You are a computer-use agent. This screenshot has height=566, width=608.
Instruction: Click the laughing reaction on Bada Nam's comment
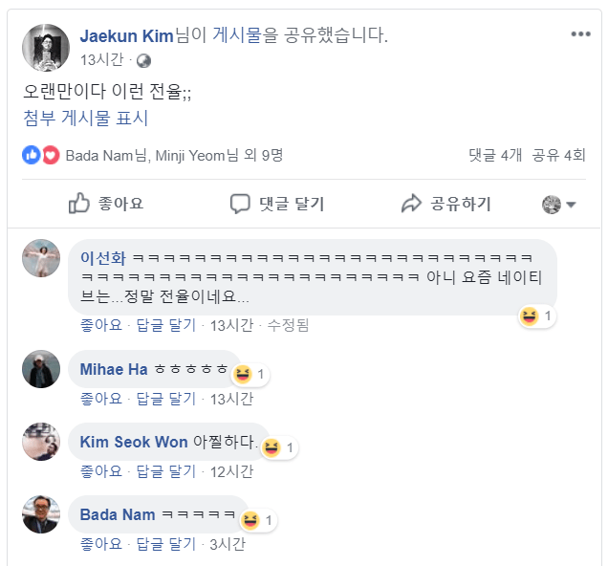coord(250,520)
